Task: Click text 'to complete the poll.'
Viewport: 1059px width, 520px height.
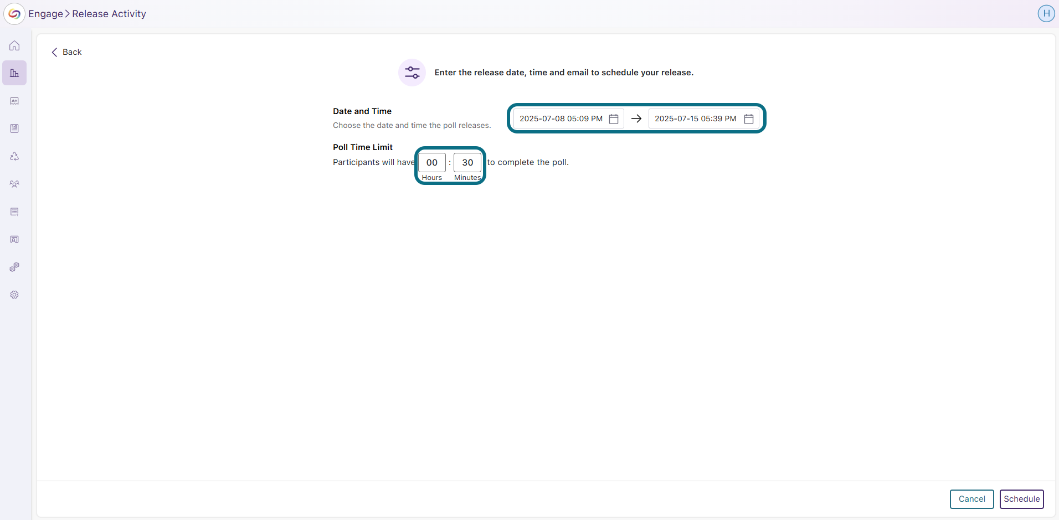Action: (528, 162)
